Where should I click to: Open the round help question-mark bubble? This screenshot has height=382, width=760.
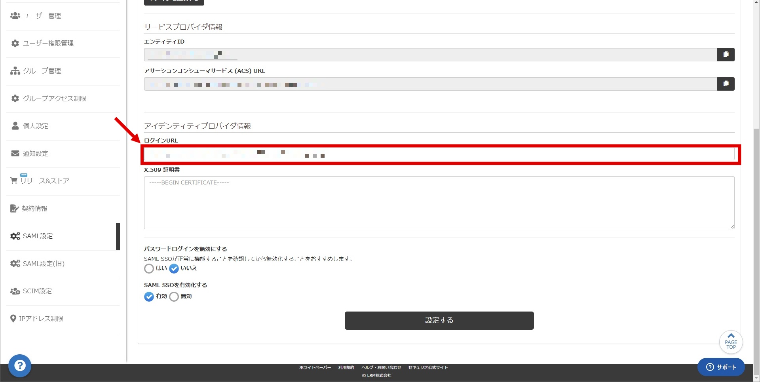tap(20, 365)
